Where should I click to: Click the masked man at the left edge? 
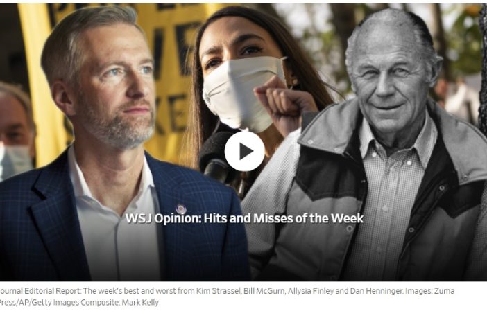tap(15, 132)
